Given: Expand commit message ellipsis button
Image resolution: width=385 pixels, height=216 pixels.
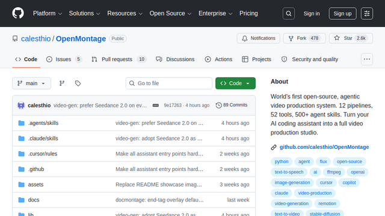Looking at the screenshot, I should [156, 106].
